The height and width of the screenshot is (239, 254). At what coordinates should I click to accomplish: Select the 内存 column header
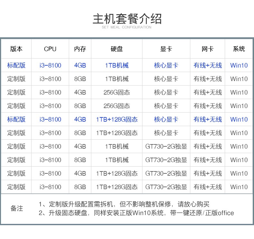pyautogui.click(x=80, y=49)
